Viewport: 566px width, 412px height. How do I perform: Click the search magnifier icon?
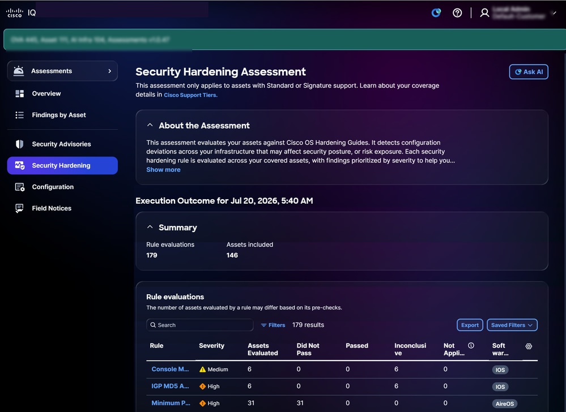point(153,325)
